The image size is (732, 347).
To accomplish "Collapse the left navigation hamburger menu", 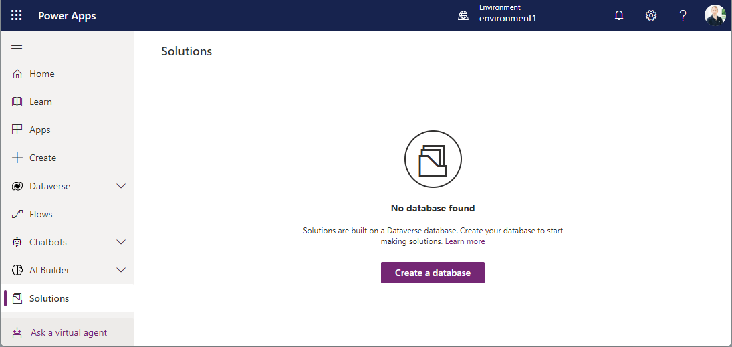I will coord(17,45).
